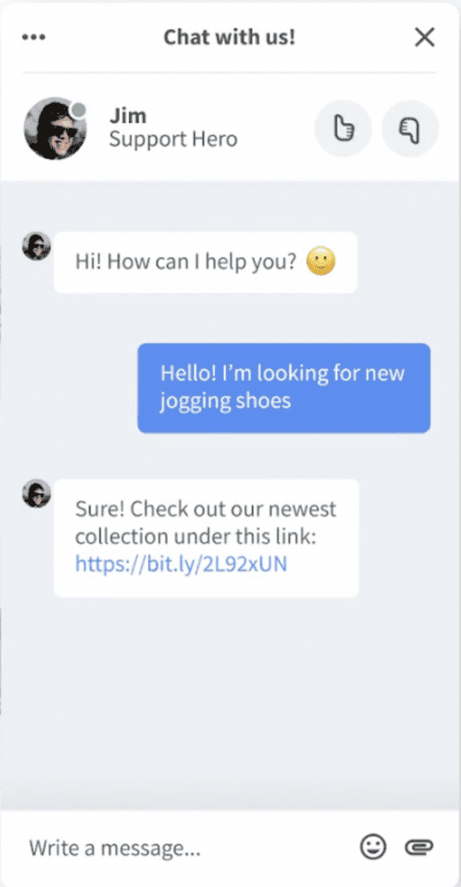The width and height of the screenshot is (461, 887).
Task: Rate the chat with thumbs down
Action: pos(410,128)
